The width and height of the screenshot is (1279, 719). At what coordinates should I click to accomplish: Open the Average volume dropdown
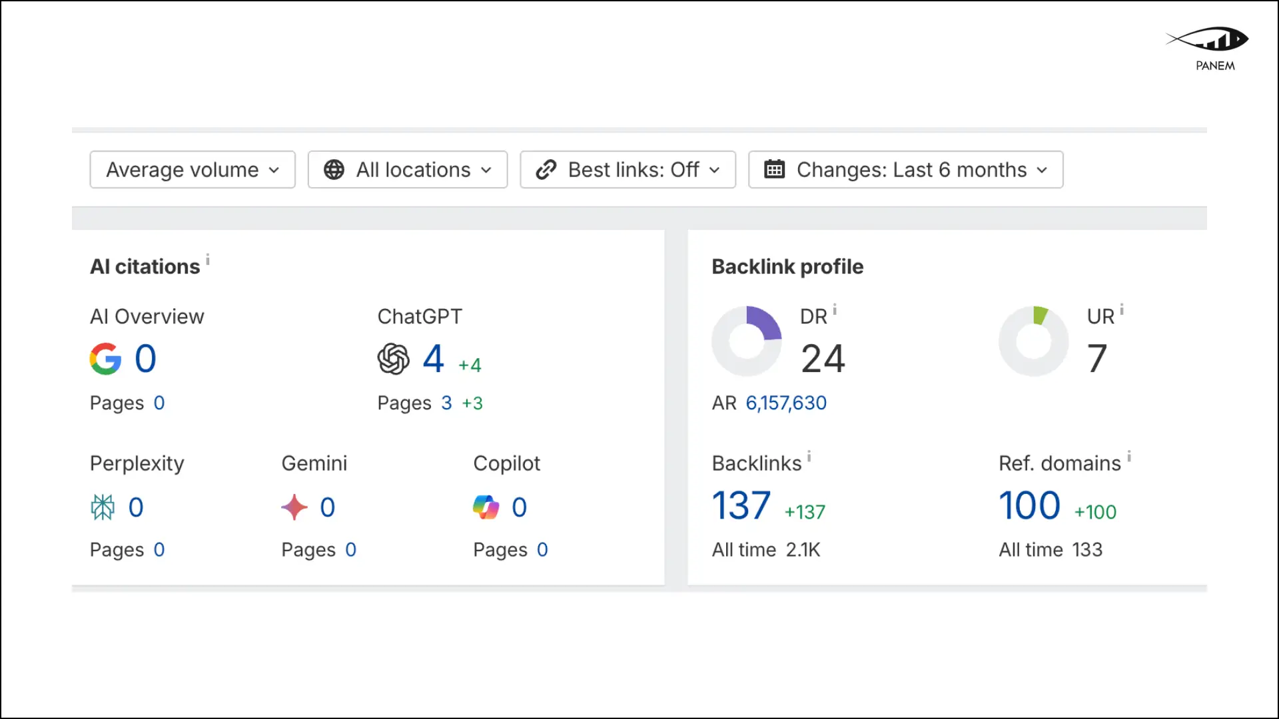(x=193, y=170)
